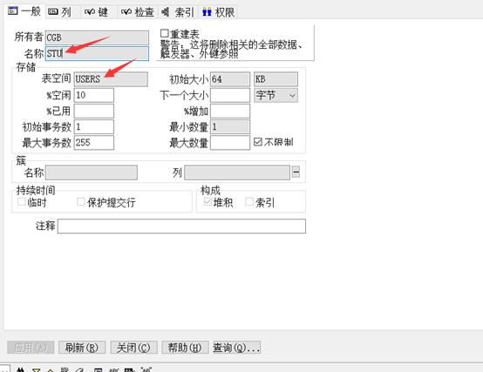Click the %空闲 field with 10
483x372 pixels.
[94, 95]
